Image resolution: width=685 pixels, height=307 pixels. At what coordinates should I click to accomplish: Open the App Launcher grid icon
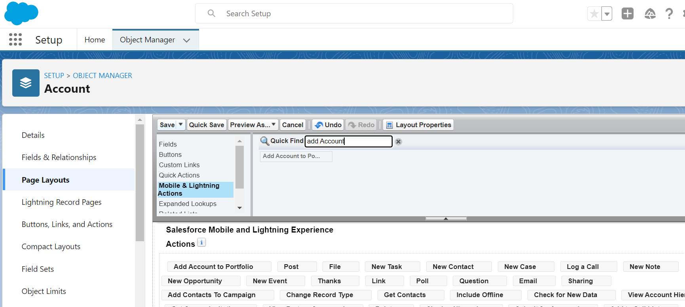coord(15,40)
